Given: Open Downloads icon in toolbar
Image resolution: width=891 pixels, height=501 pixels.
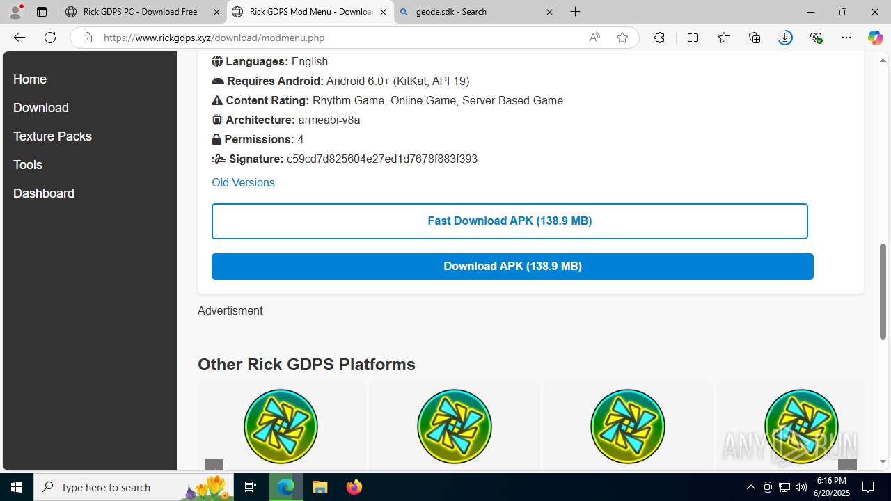Looking at the screenshot, I should (x=785, y=38).
